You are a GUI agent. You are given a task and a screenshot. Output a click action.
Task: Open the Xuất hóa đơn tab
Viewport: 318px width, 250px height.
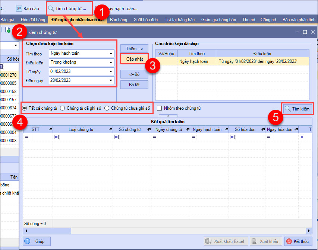pos(146,20)
